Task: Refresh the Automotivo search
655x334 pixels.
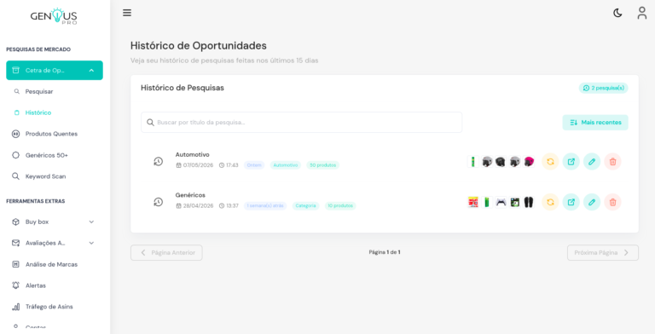Action: (x=550, y=162)
